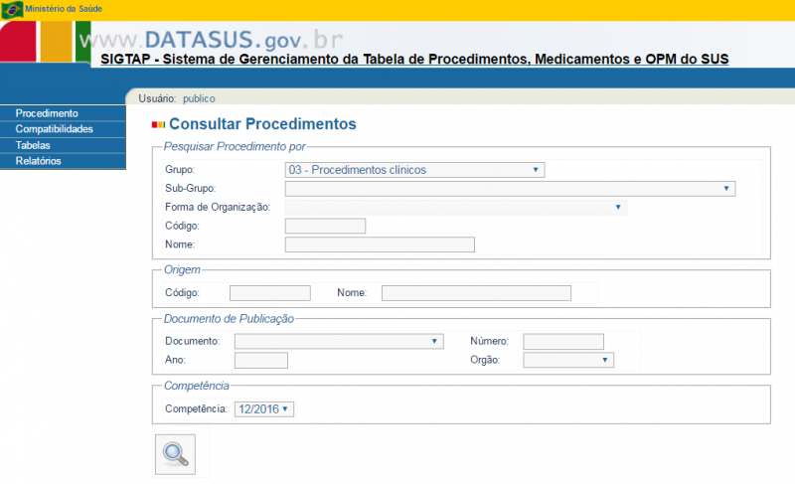
Task: Focus the procedure Código input field
Action: coord(325,226)
